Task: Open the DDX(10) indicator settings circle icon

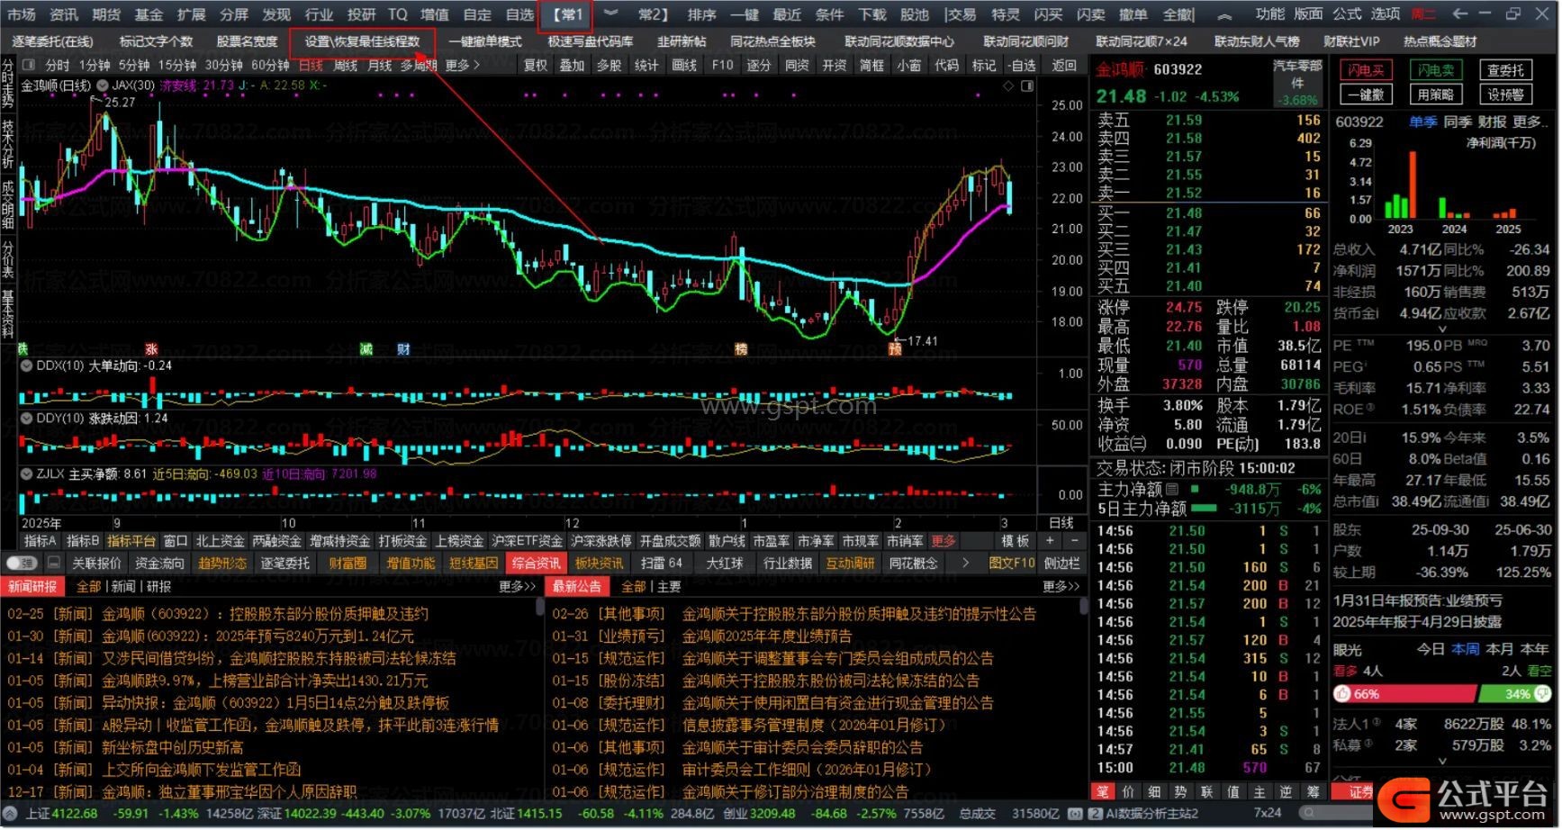Action: click(26, 365)
